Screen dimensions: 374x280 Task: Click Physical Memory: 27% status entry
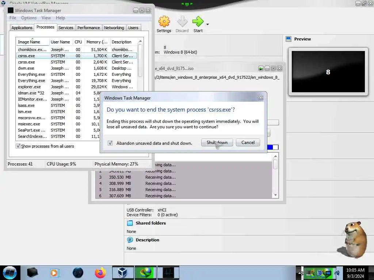(x=117, y=164)
